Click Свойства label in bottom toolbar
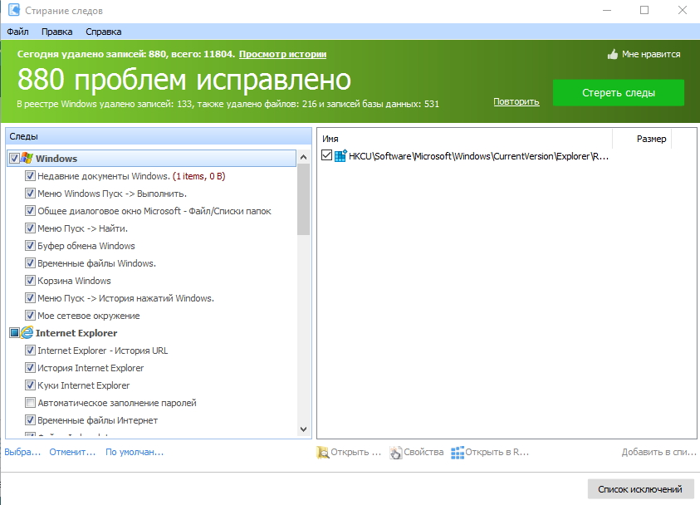Viewport: 700px width, 505px height. click(x=423, y=452)
